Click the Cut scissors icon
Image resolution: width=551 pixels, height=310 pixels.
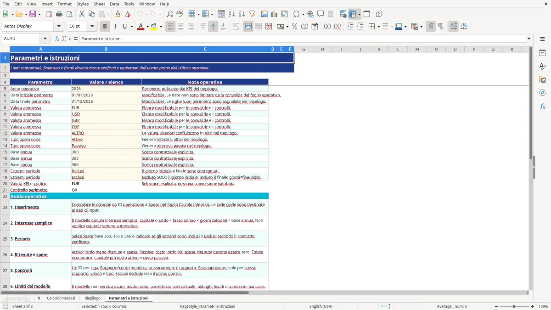(x=82, y=14)
